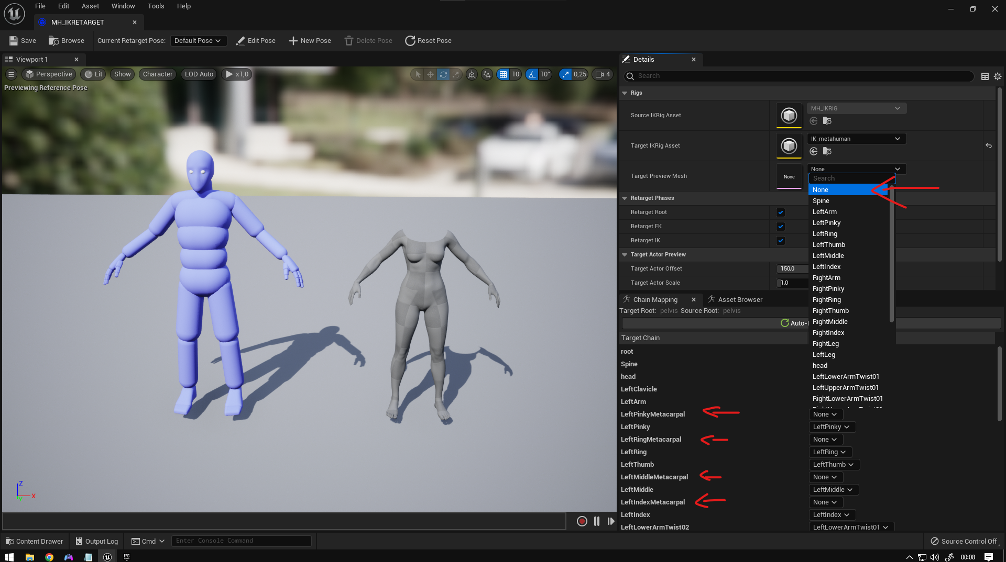Open the Current Retarget Pose dropdown
This screenshot has width=1006, height=562.
198,41
